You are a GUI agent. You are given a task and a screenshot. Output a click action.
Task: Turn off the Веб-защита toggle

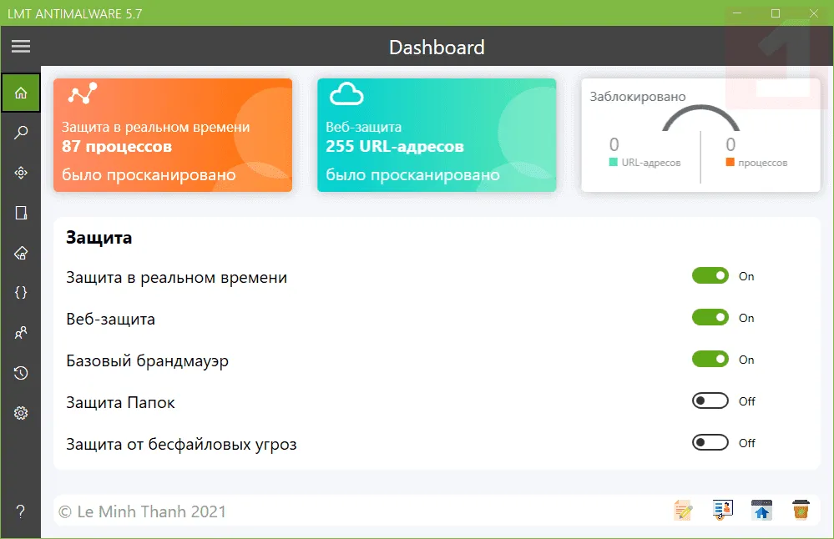click(710, 317)
